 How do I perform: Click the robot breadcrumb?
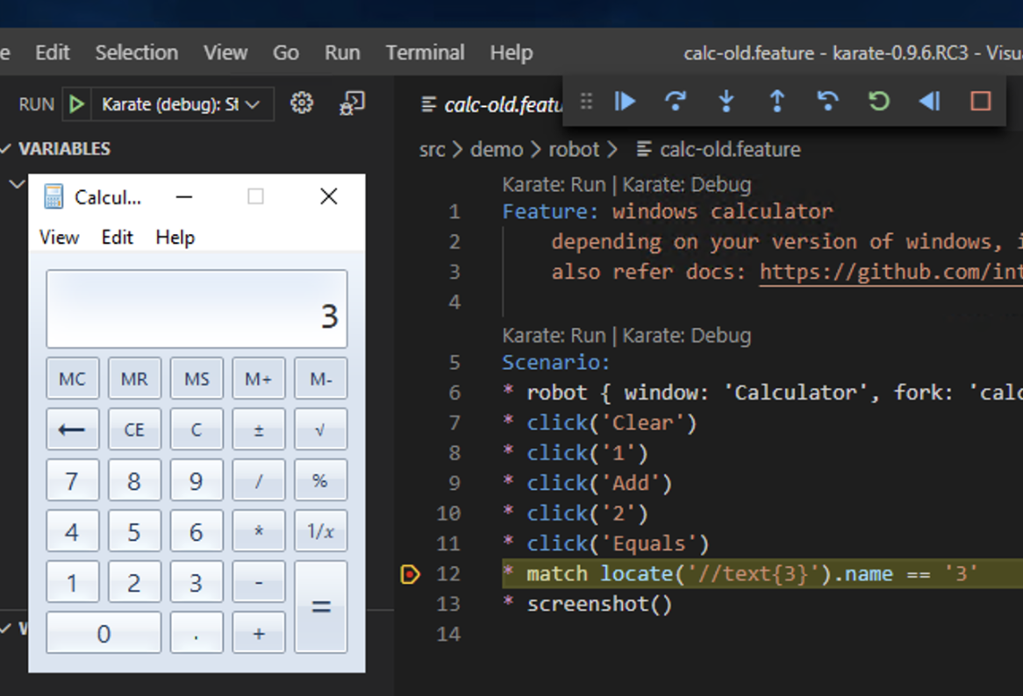(574, 149)
